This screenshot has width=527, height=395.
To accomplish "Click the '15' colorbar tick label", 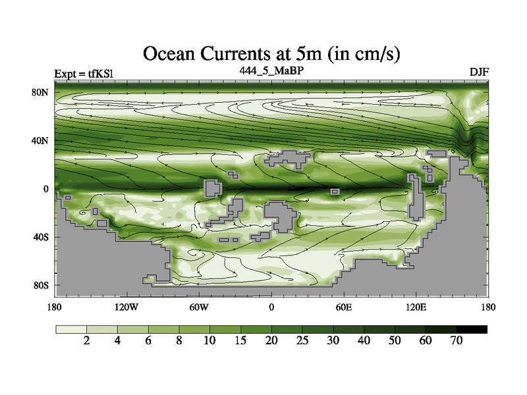I will tap(240, 341).
